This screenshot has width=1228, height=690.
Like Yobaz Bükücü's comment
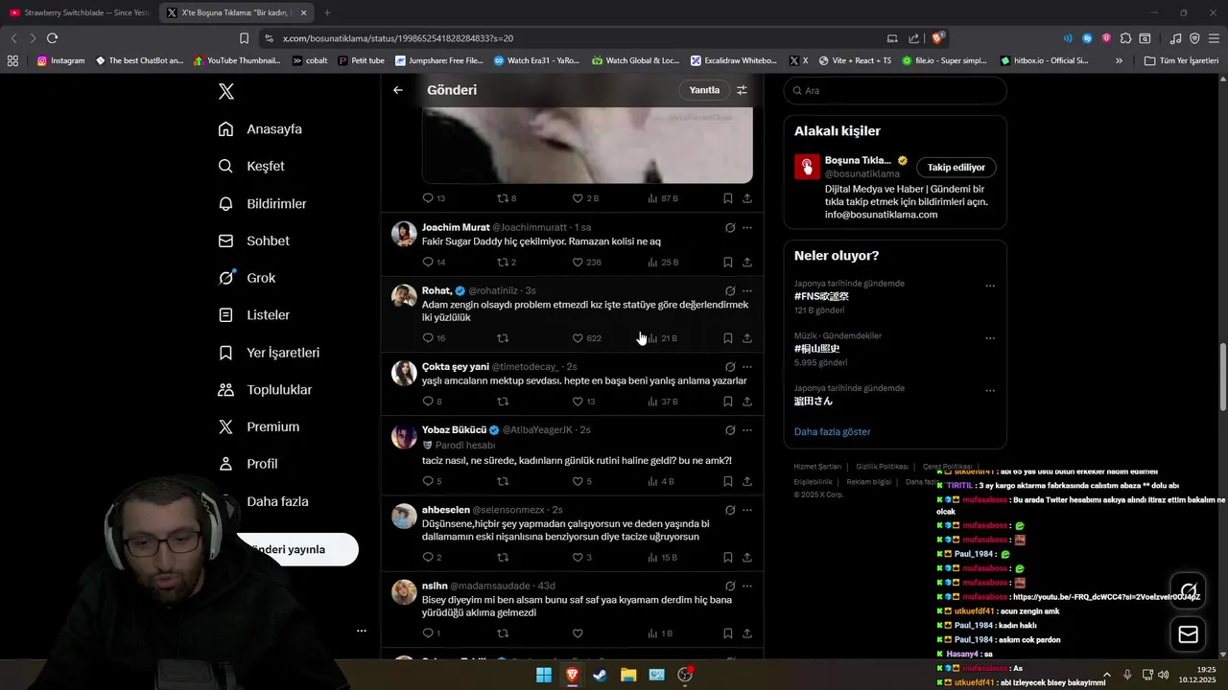[581, 481]
